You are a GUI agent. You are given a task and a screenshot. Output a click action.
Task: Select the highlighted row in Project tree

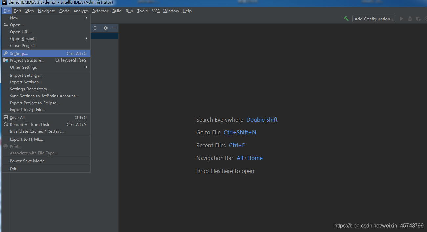click(104, 36)
